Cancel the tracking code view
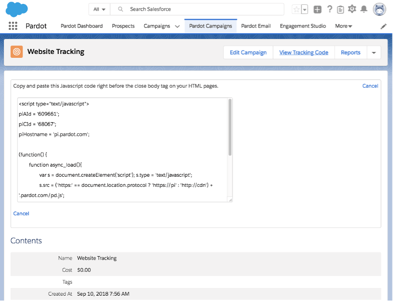 (370, 85)
